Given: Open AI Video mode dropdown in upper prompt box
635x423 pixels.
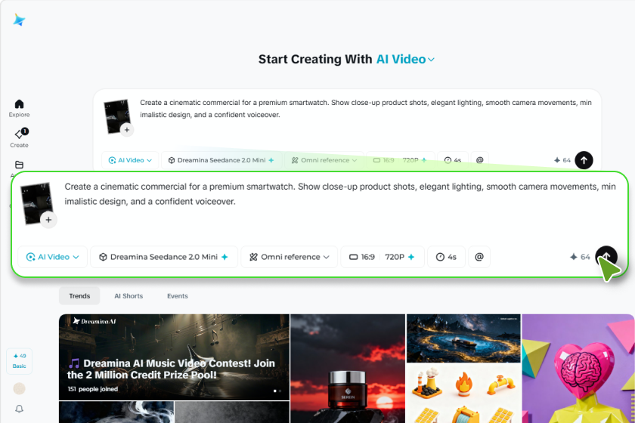Looking at the screenshot, I should (130, 160).
